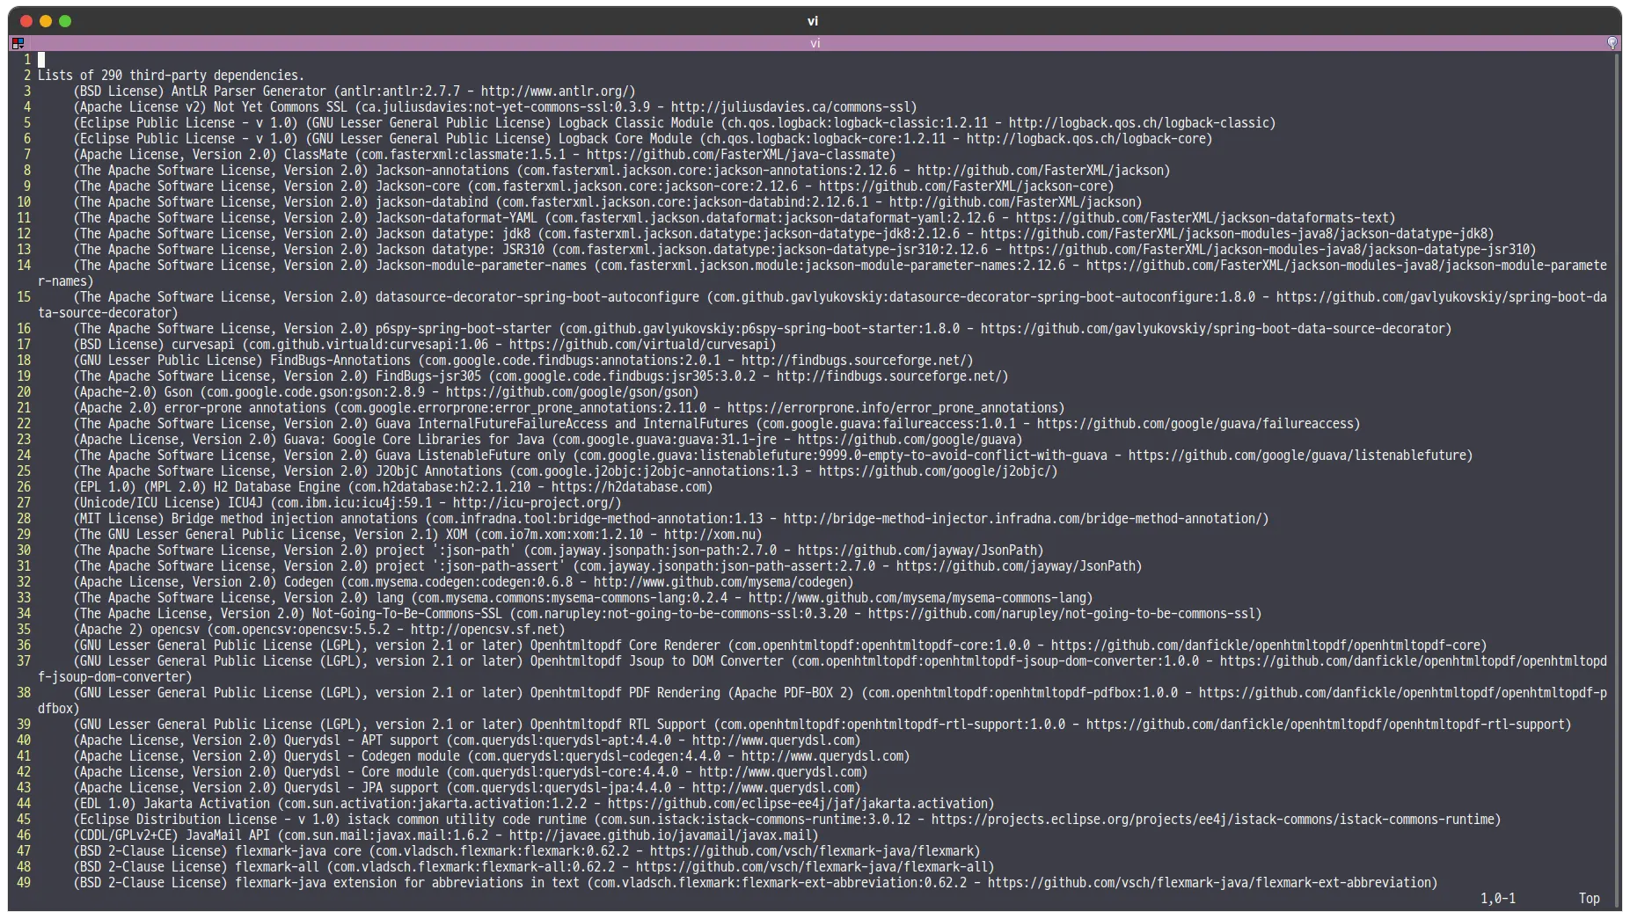This screenshot has width=1630, height=919.
Task: Click 'istack common utility code runtime' text
Action: coord(467,820)
